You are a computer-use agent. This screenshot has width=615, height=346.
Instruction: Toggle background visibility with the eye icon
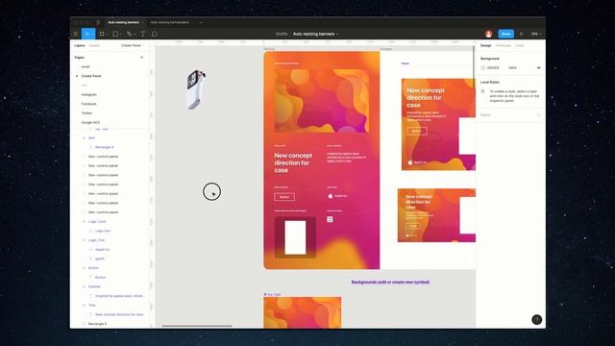point(538,68)
